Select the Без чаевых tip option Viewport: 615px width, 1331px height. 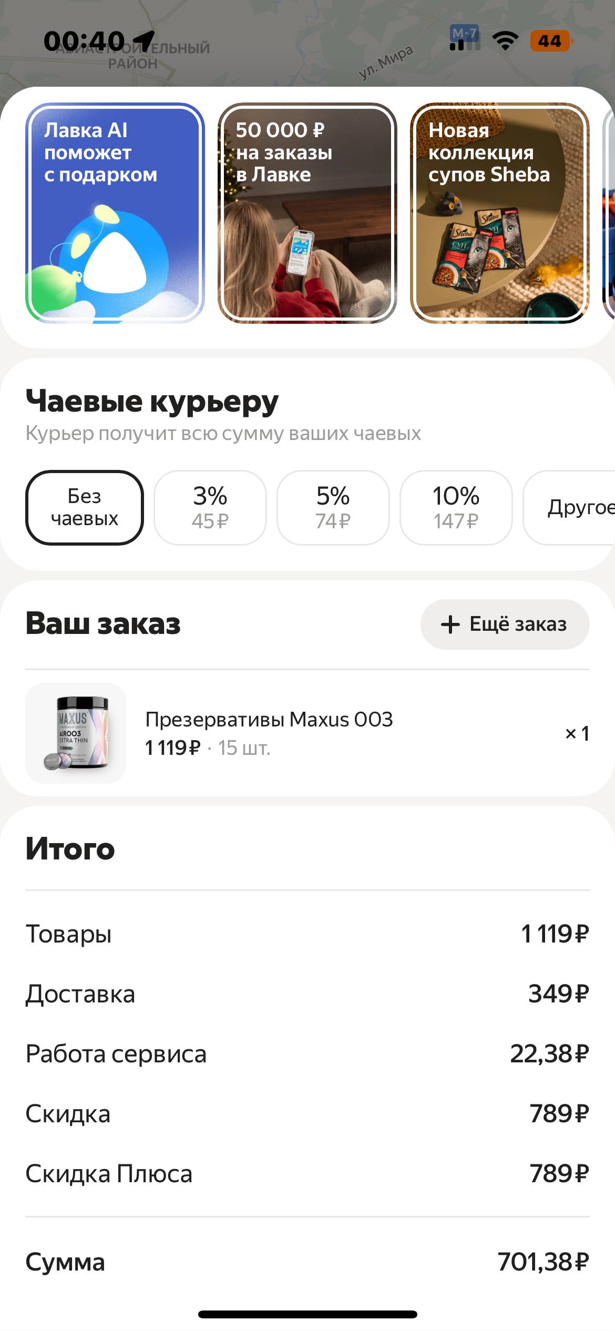coord(85,508)
